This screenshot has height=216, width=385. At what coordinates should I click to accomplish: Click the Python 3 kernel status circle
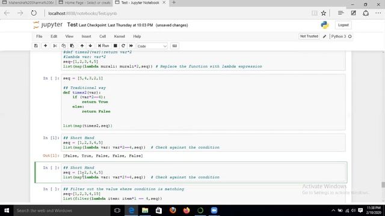point(350,37)
